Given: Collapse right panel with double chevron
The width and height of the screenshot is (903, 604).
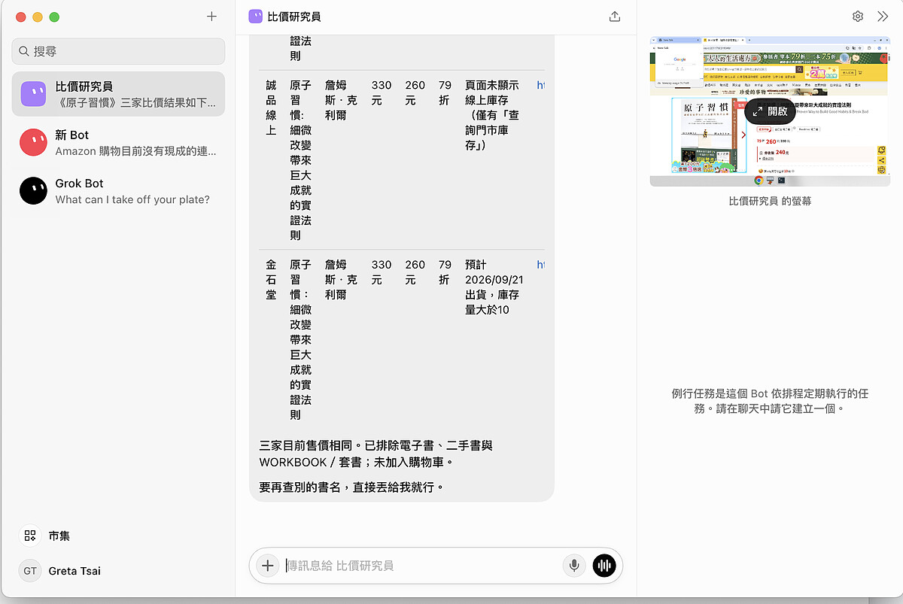Looking at the screenshot, I should pyautogui.click(x=883, y=17).
